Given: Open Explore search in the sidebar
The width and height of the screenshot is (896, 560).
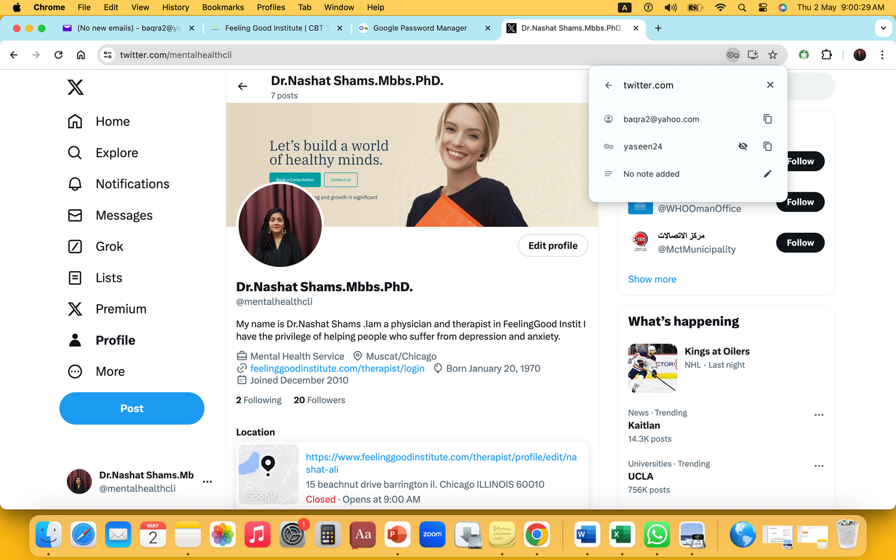Looking at the screenshot, I should coord(103,153).
